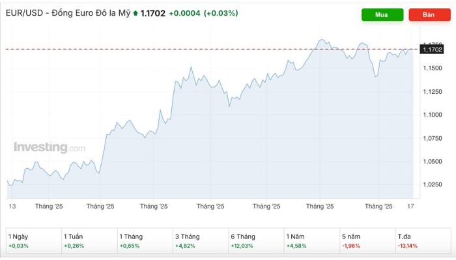Viewport: 456px width, 260px height.
Task: Click the +0.0004 price change value
Action: click(x=184, y=13)
